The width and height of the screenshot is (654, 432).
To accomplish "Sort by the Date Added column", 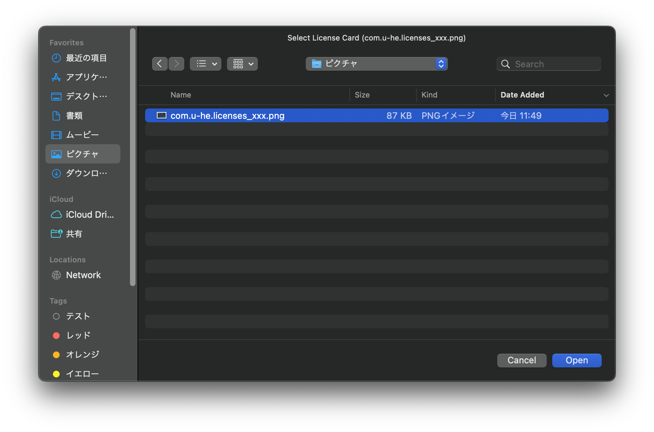I will coord(522,95).
